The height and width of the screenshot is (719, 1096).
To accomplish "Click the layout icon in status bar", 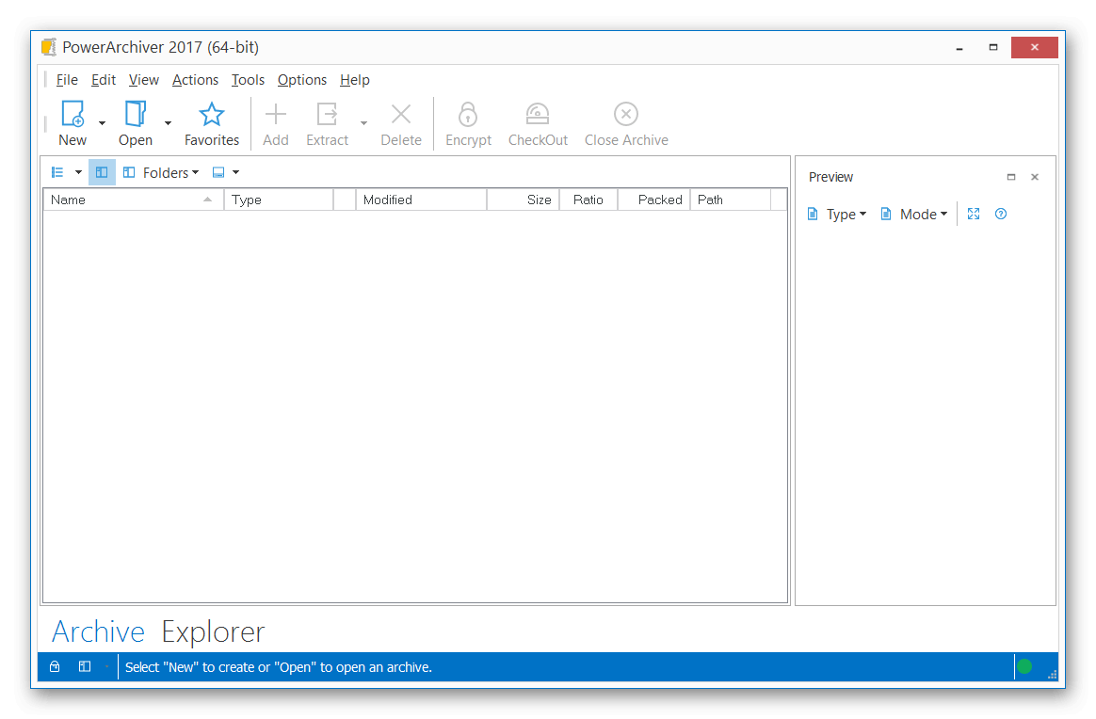I will [x=85, y=667].
